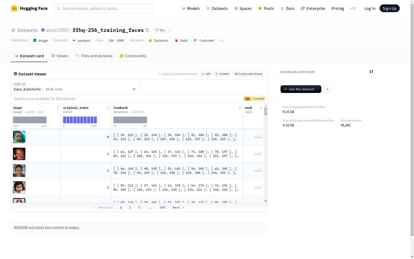Image resolution: width=414 pixels, height=259 pixels.
Task: Open the face thumbnail in row 0
Action: [19, 137]
